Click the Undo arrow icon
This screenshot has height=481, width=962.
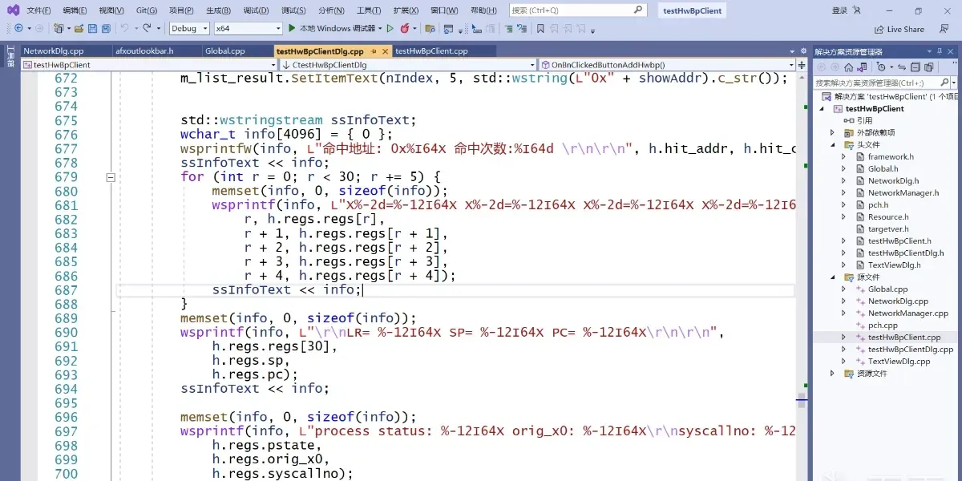pyautogui.click(x=124, y=28)
